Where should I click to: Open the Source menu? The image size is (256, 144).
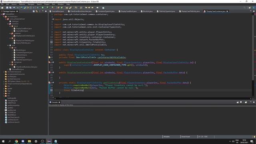tap(14, 4)
